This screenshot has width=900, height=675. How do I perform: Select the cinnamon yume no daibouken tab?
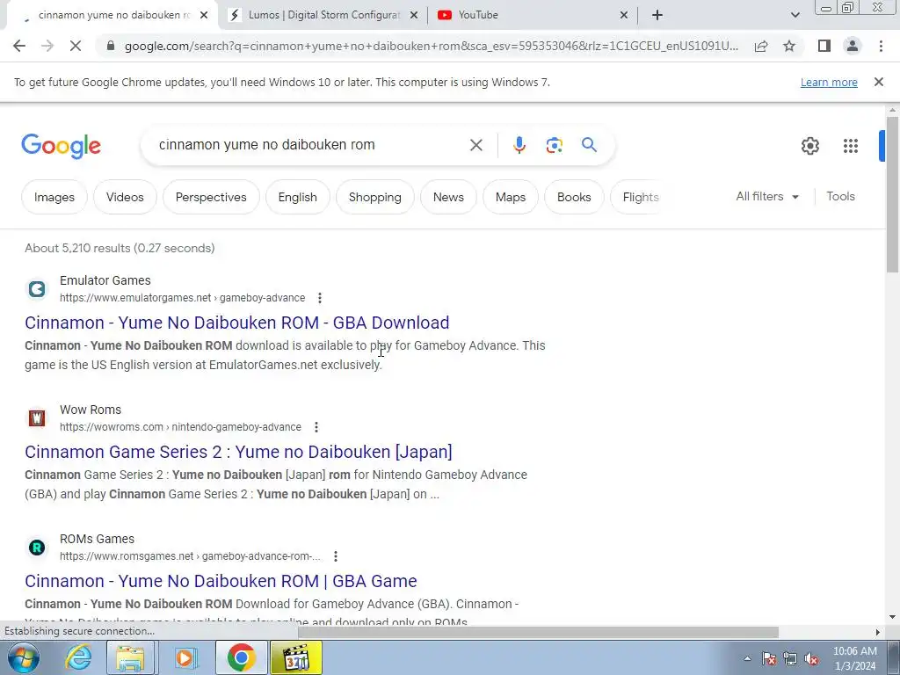coord(112,15)
